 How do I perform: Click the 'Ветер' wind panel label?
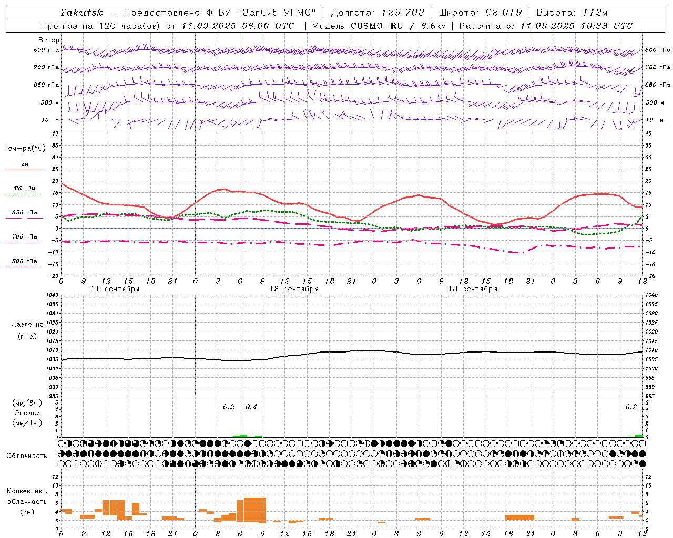49,40
